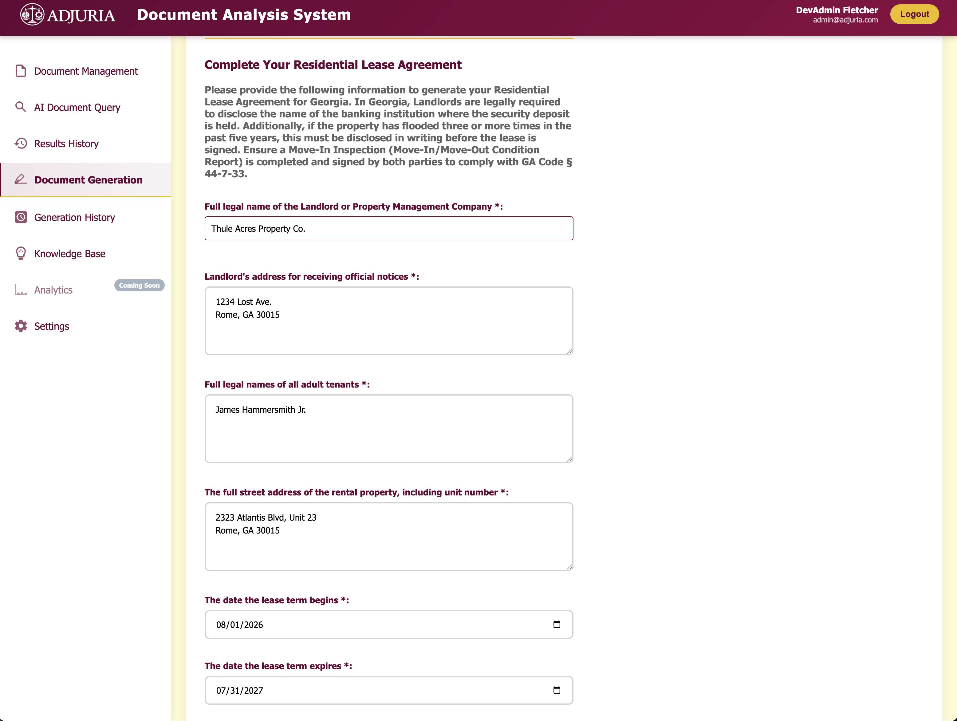This screenshot has height=721, width=957.
Task: Open calendar picker for lease begin date
Action: pos(557,624)
